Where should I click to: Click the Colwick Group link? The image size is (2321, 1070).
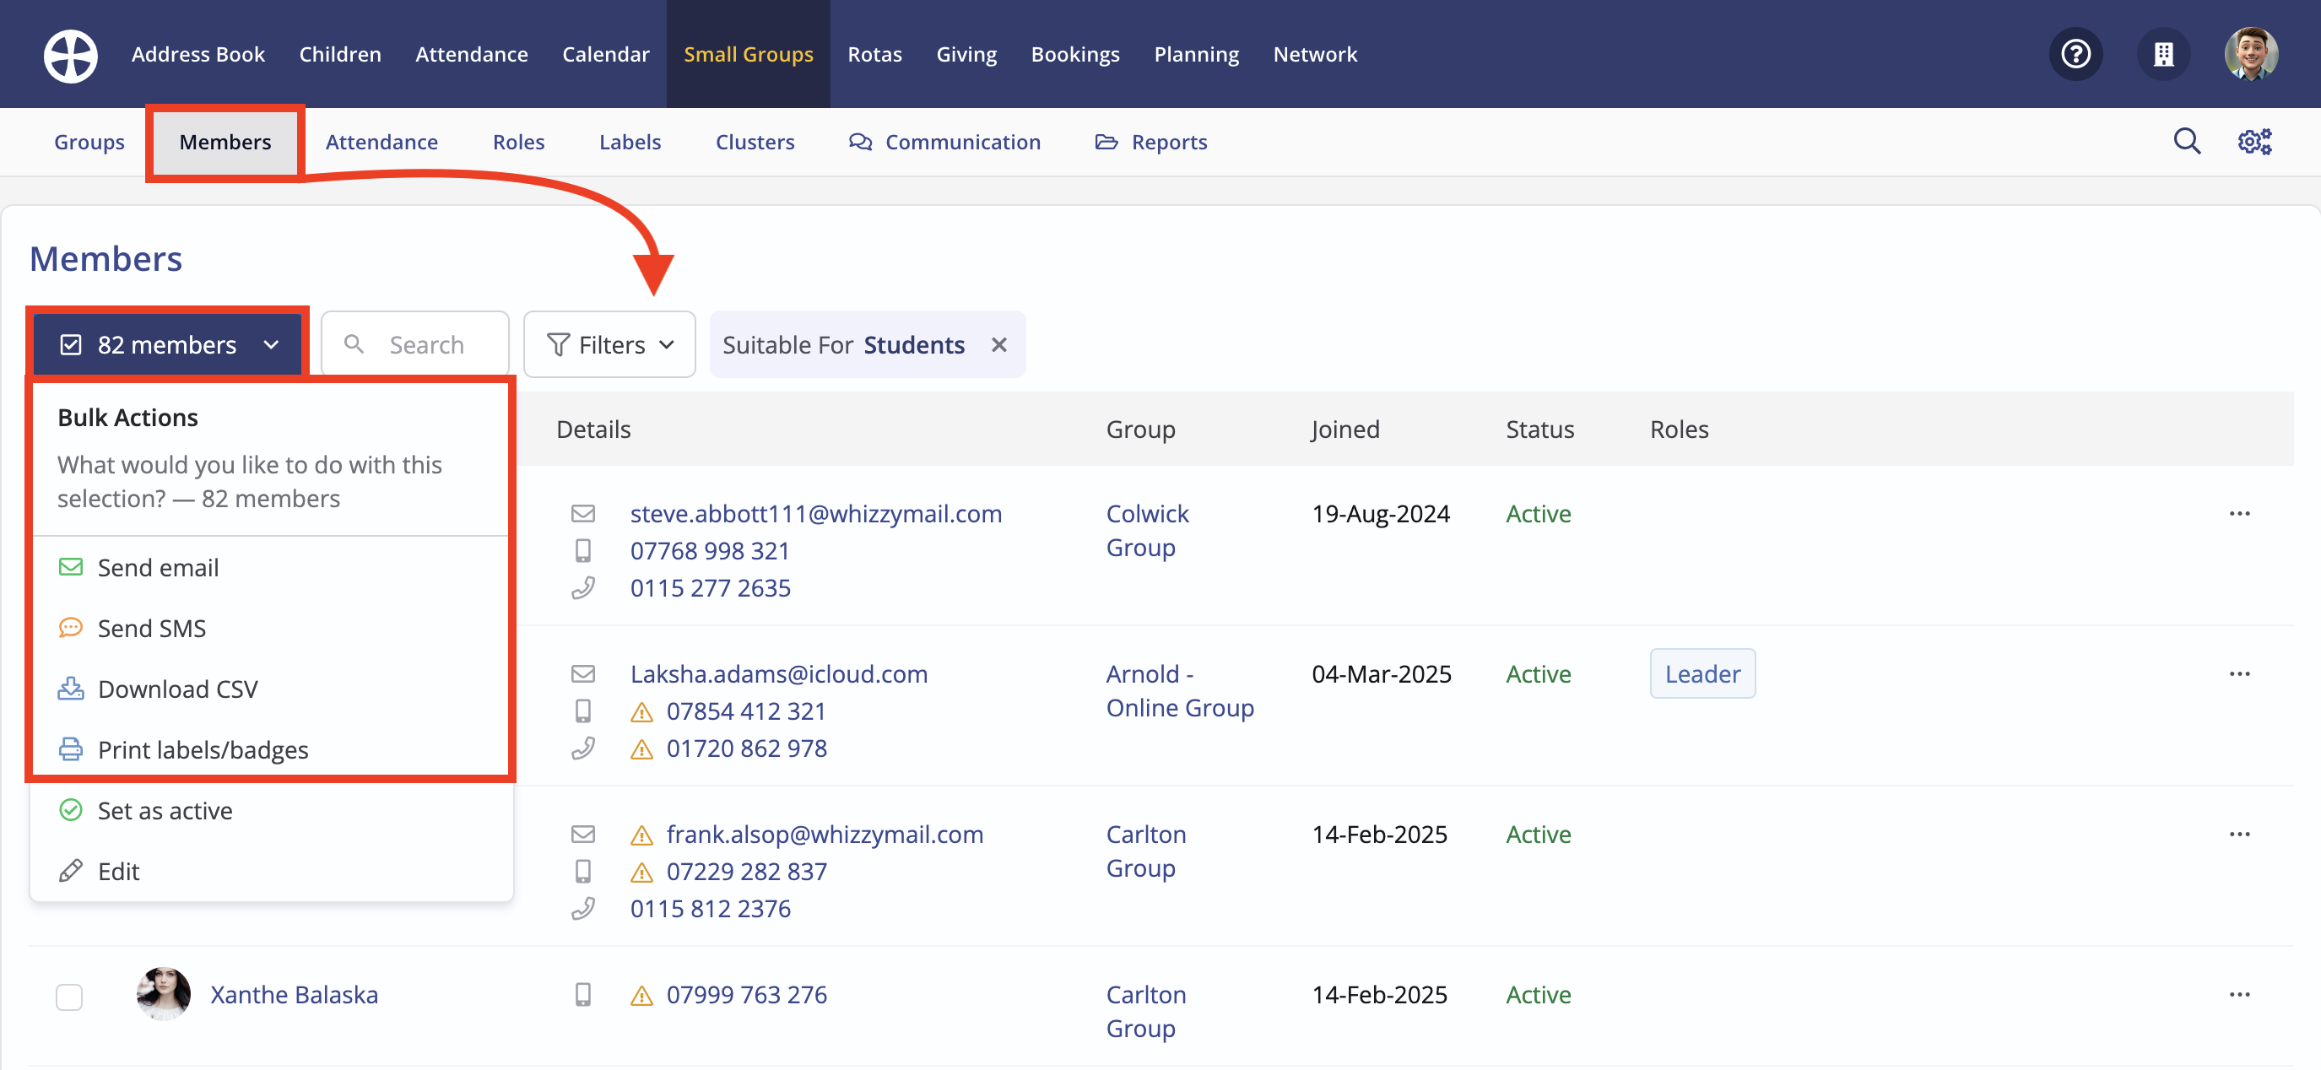[1146, 530]
